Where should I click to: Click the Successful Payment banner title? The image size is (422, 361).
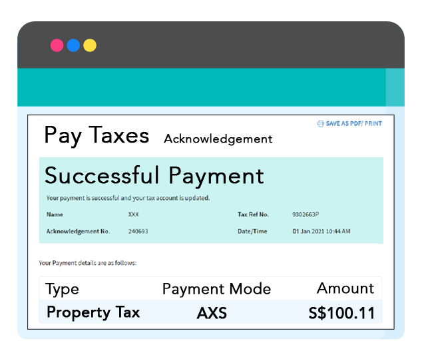click(154, 176)
